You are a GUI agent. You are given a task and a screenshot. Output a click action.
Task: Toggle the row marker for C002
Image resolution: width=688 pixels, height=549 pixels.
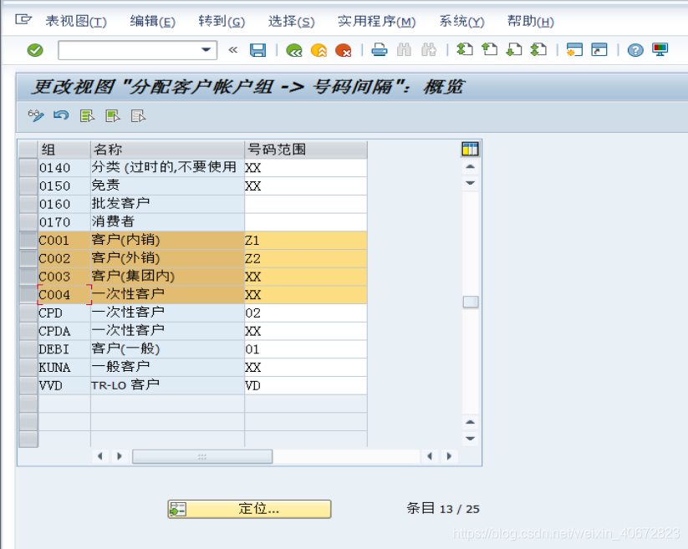28,259
